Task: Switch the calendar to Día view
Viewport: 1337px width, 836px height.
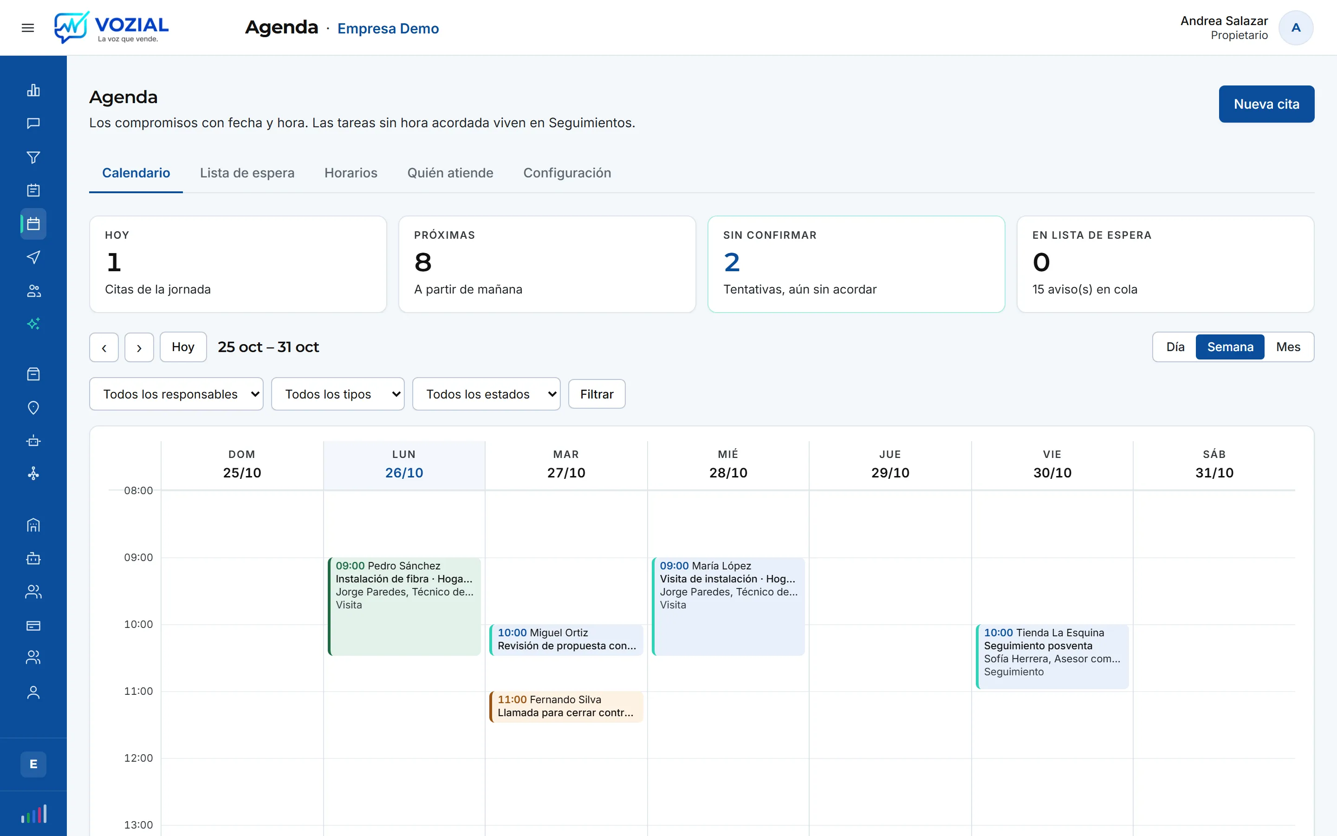Action: tap(1175, 346)
